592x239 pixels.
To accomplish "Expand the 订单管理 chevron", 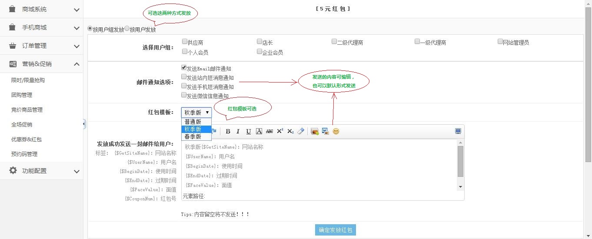I will [x=76, y=46].
